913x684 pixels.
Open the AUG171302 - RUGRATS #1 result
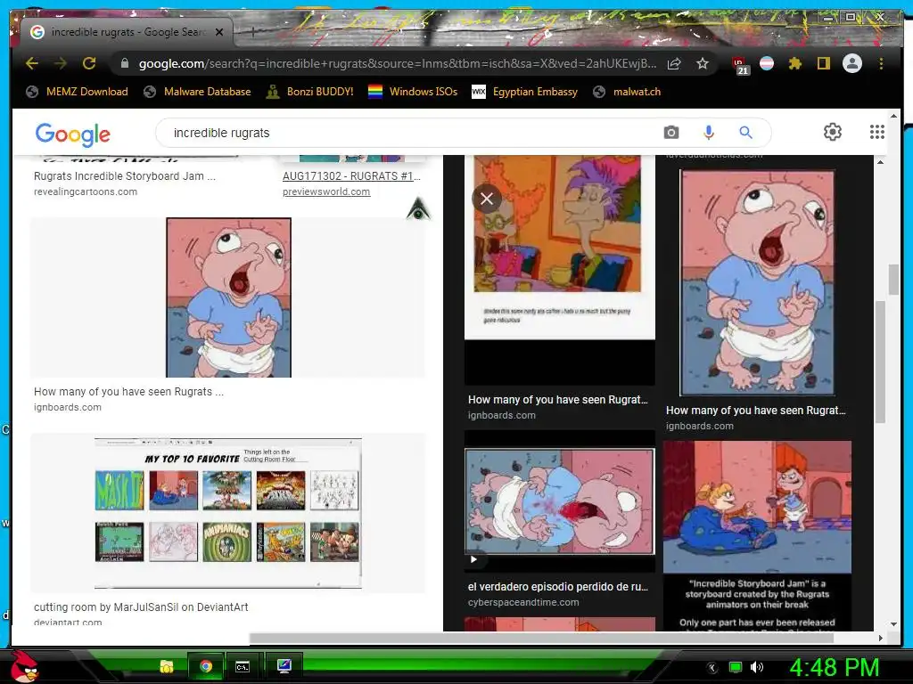point(351,175)
